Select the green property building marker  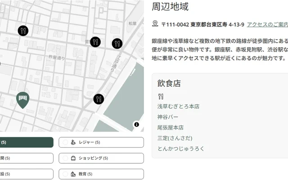(x=23, y=99)
